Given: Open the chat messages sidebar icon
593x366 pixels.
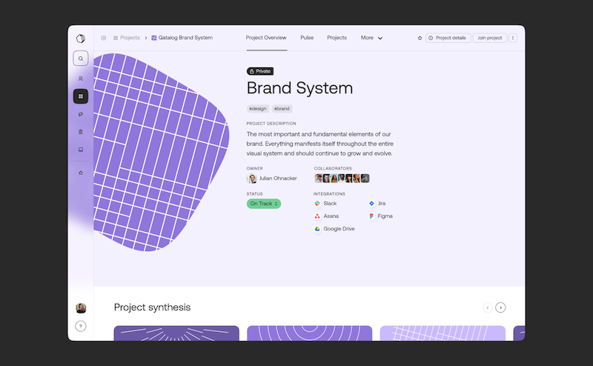Looking at the screenshot, I should 81,114.
